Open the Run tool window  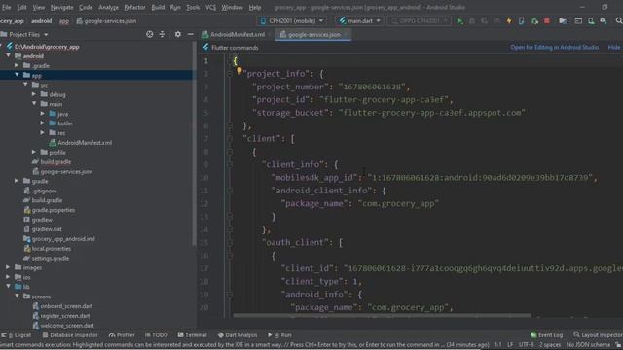click(279, 335)
